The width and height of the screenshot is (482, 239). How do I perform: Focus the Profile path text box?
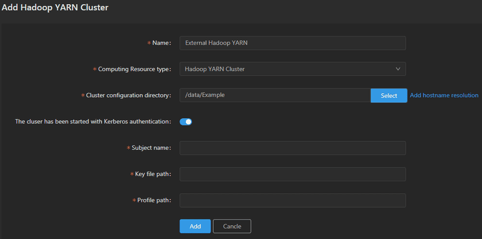tap(292, 201)
